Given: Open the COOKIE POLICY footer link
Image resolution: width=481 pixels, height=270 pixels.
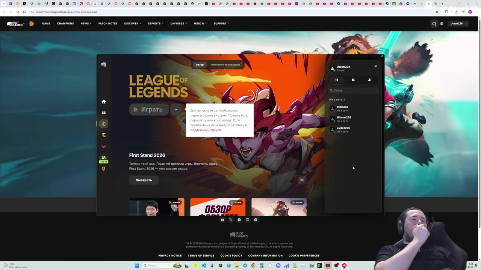Looking at the screenshot, I should pyautogui.click(x=231, y=256).
